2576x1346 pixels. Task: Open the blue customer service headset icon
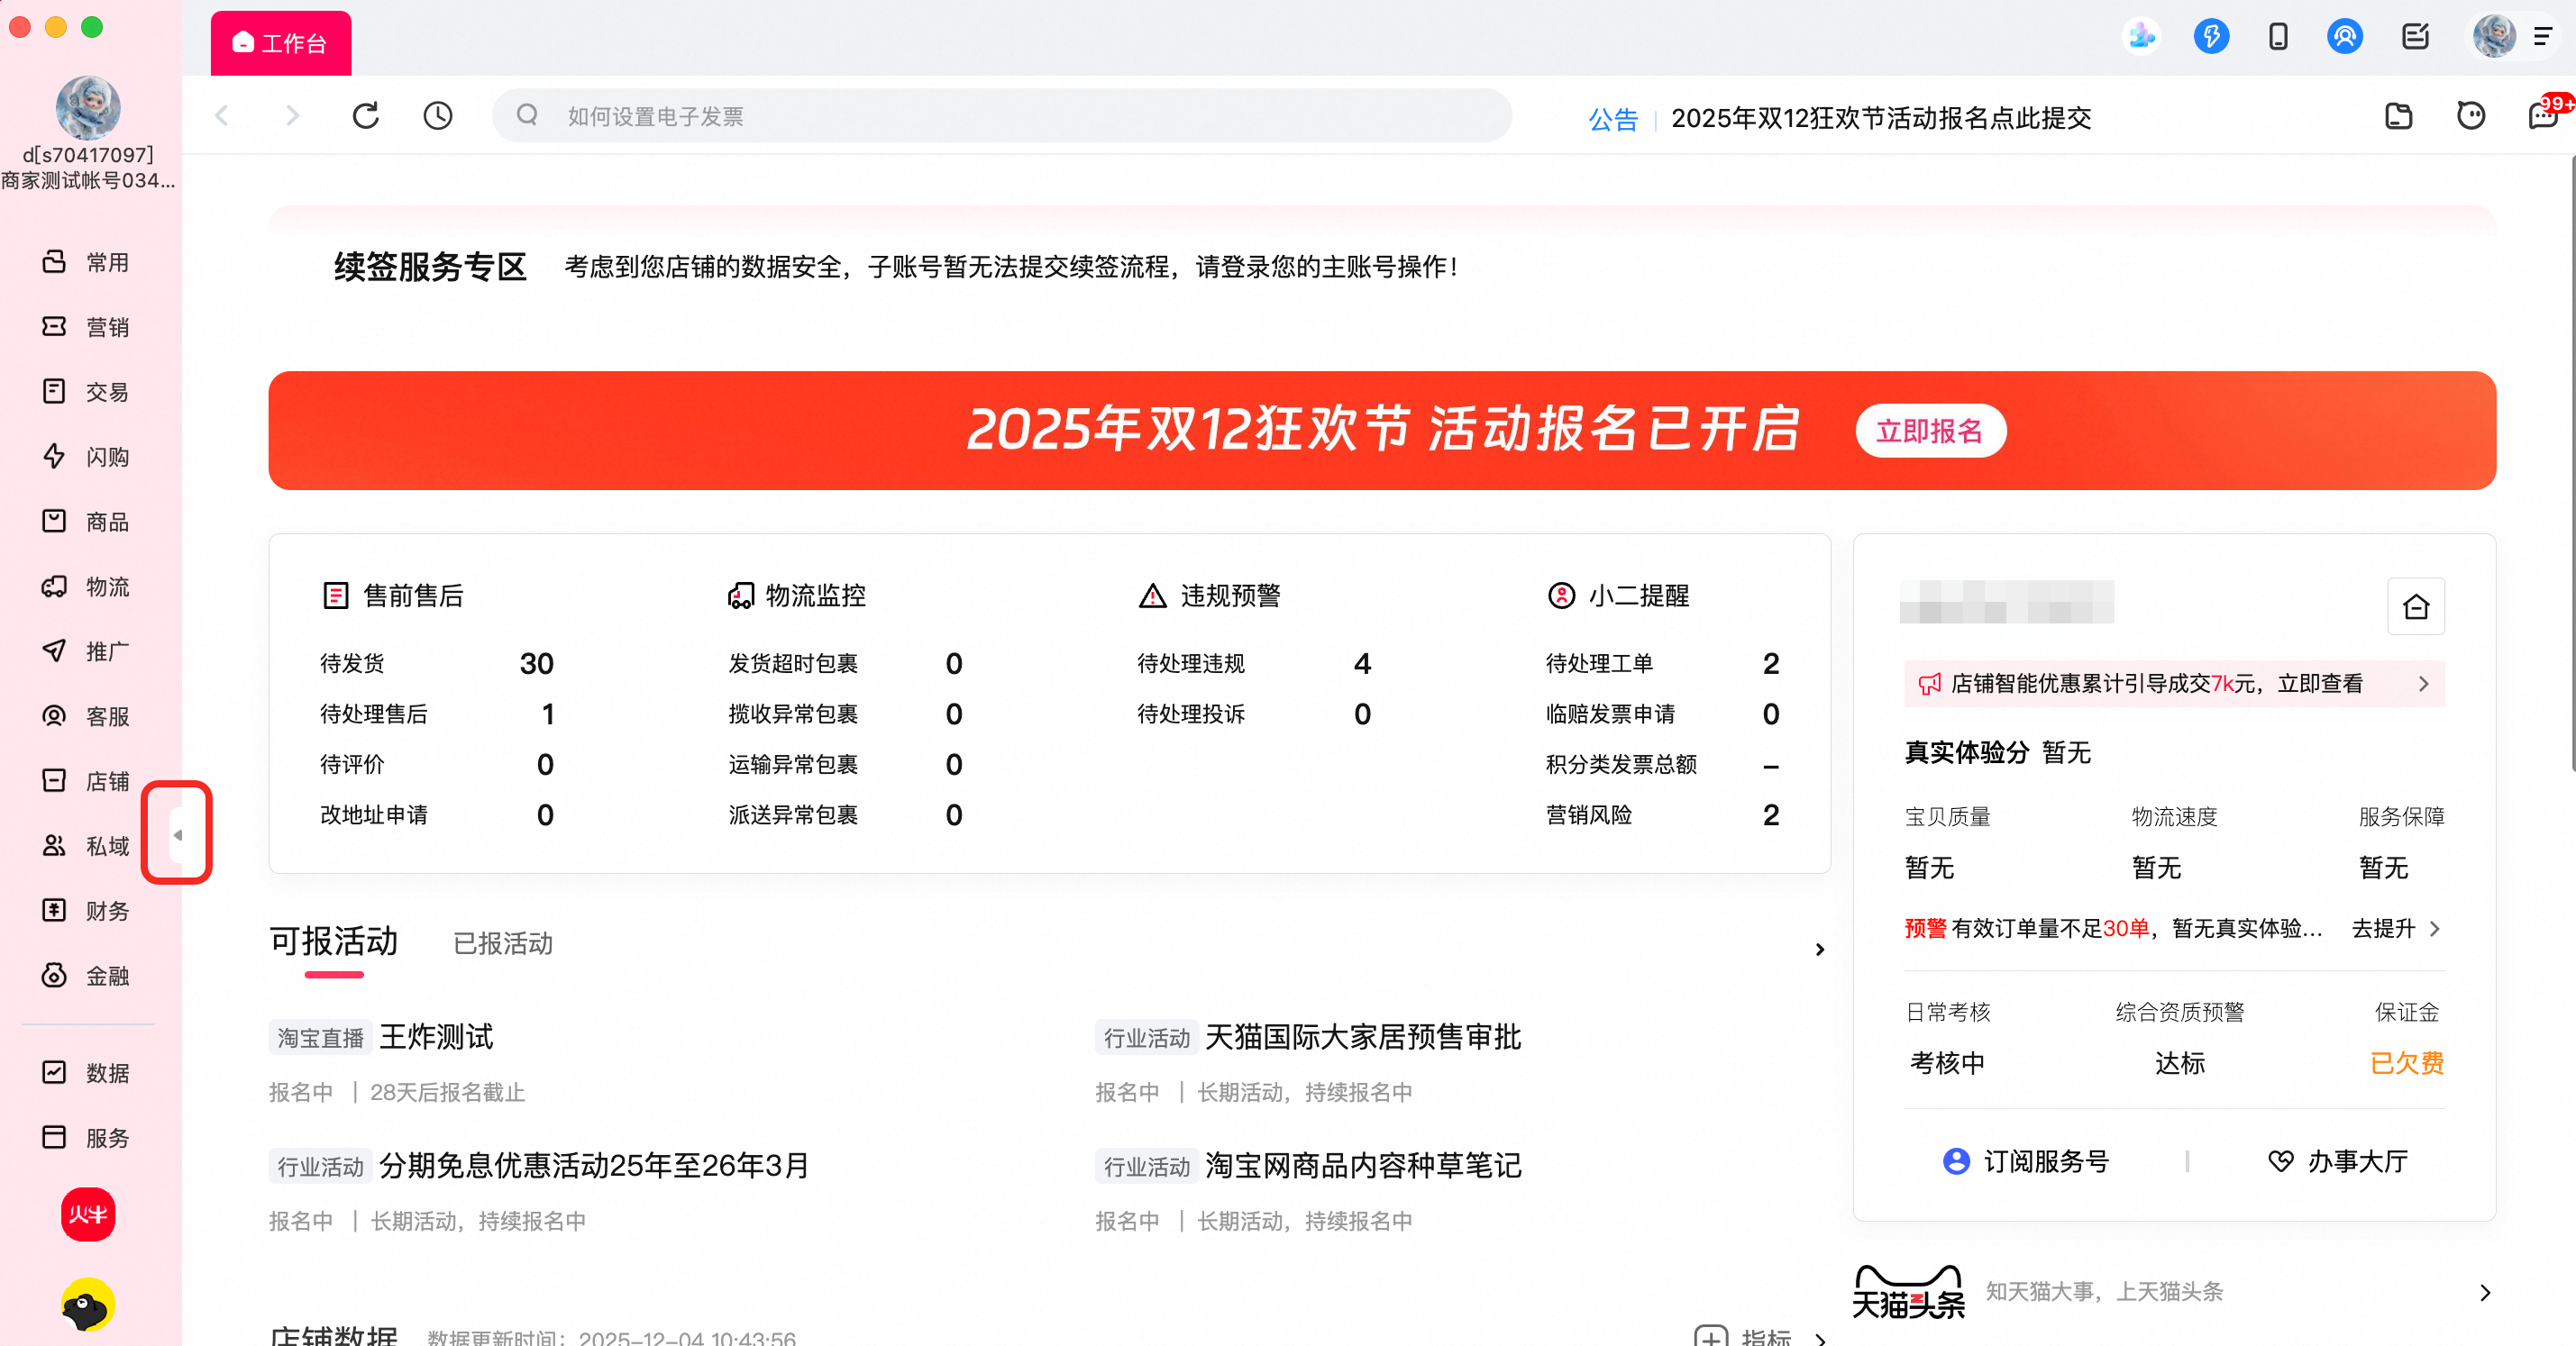pos(2344,37)
